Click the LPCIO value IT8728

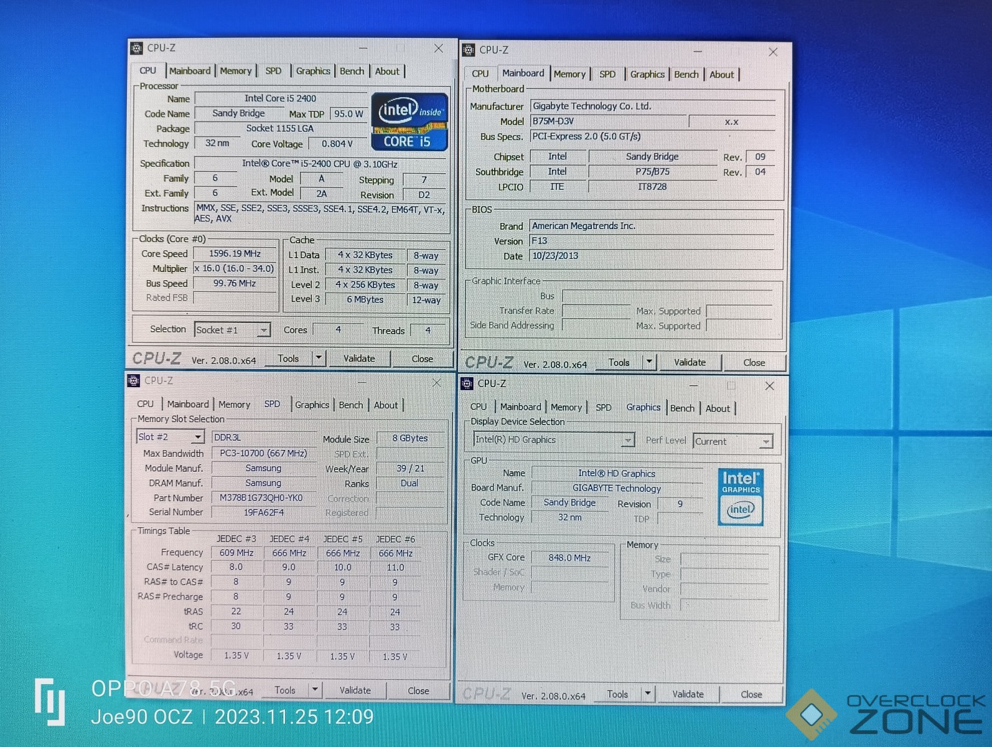[652, 187]
